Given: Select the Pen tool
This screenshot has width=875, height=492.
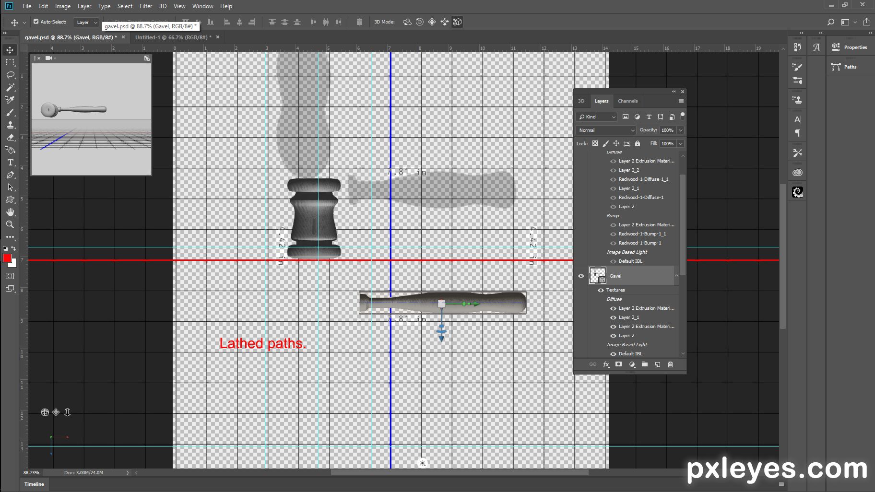Looking at the screenshot, I should click(10, 175).
